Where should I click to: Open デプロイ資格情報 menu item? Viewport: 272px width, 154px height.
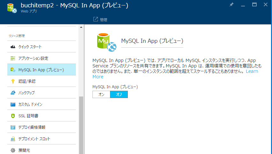tap(42, 127)
